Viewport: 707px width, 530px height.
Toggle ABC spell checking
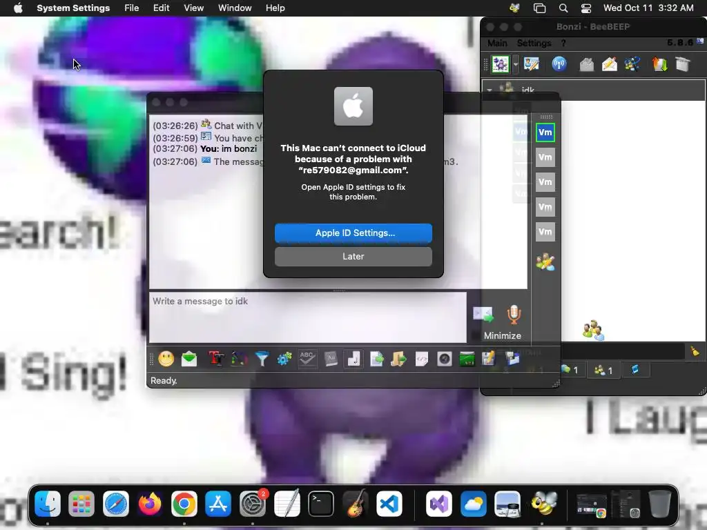click(307, 359)
